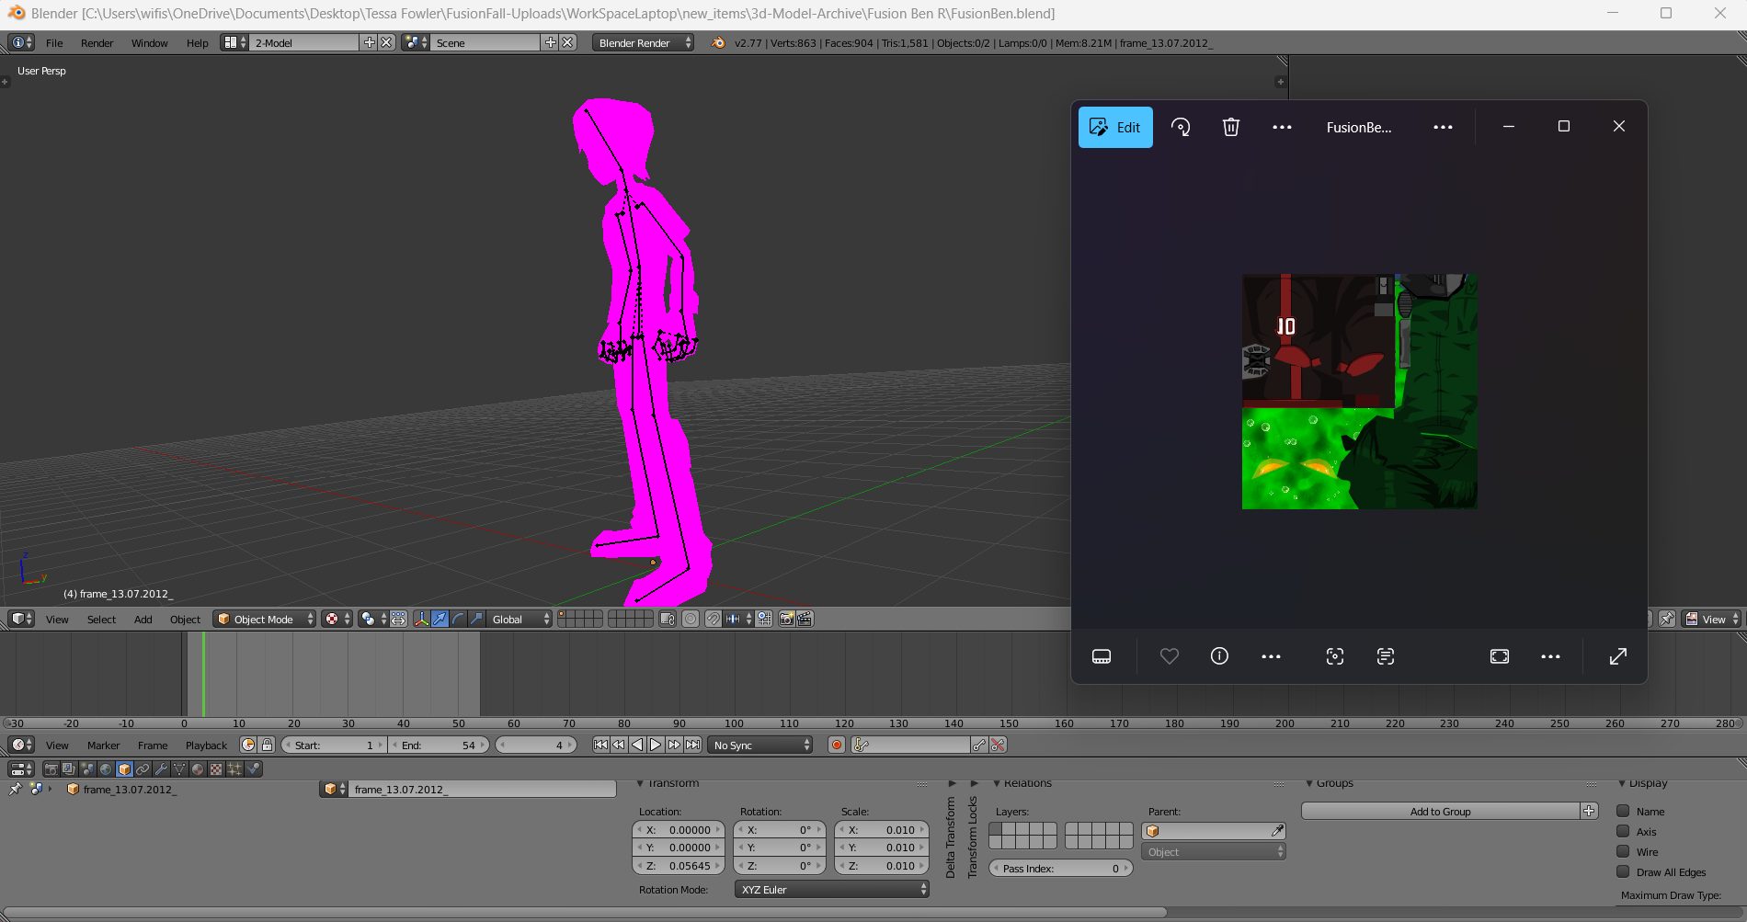
Task: Enable Axis display checkbox
Action: (x=1623, y=831)
